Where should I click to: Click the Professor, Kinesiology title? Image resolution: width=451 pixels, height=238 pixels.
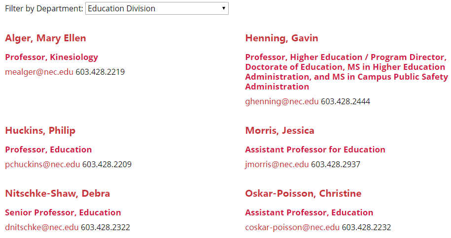[52, 57]
